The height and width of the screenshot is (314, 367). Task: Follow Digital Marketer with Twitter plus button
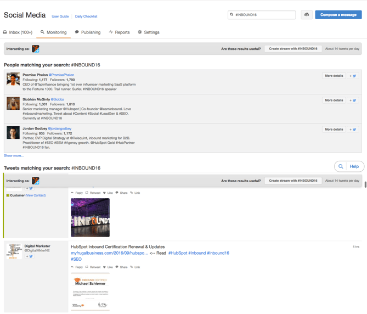[x=29, y=256]
